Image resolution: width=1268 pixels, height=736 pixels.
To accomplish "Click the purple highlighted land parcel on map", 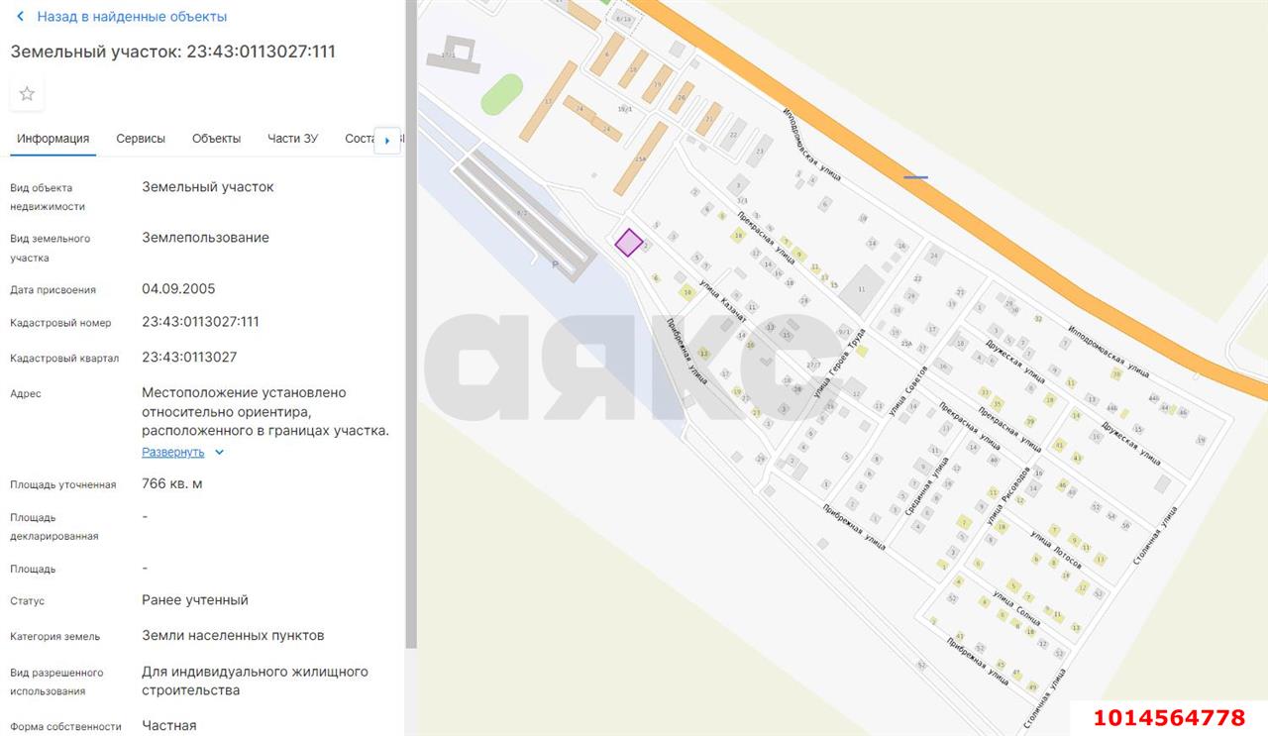I will coord(628,243).
